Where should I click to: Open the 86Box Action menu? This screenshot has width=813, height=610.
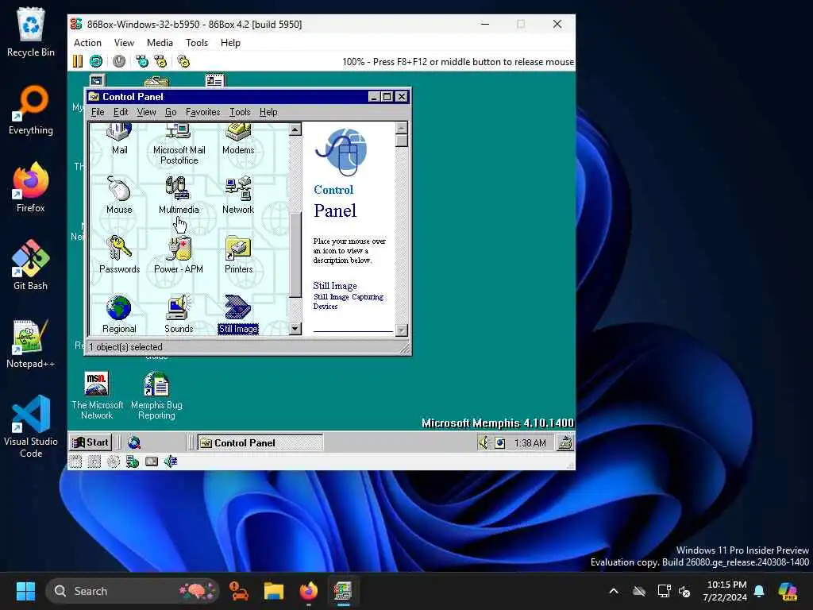pyautogui.click(x=87, y=43)
